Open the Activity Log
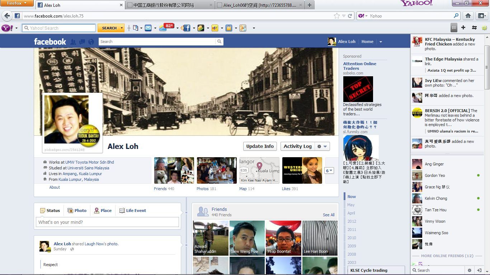The width and height of the screenshot is (490, 275). click(297, 146)
